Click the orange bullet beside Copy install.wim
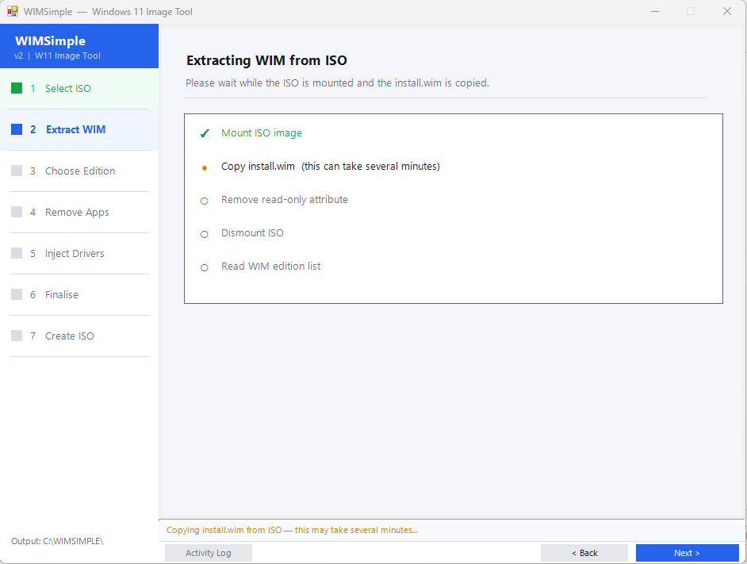 click(205, 167)
